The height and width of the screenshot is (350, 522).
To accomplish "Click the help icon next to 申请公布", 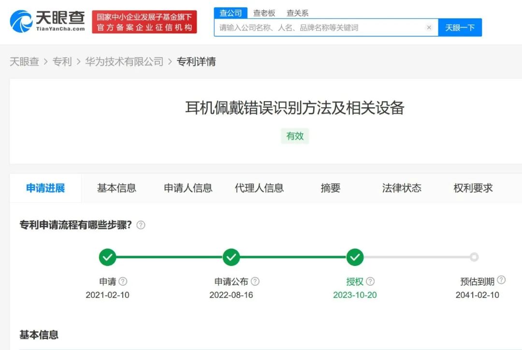I will [255, 281].
